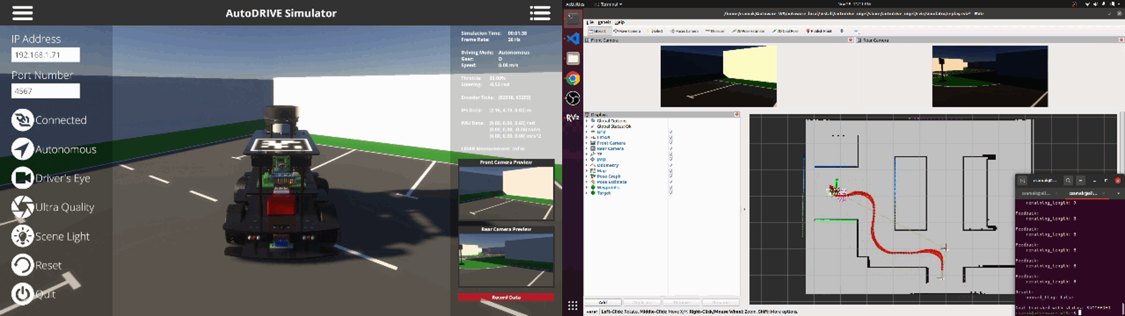Open the hamburger menu at top left

tap(22, 13)
